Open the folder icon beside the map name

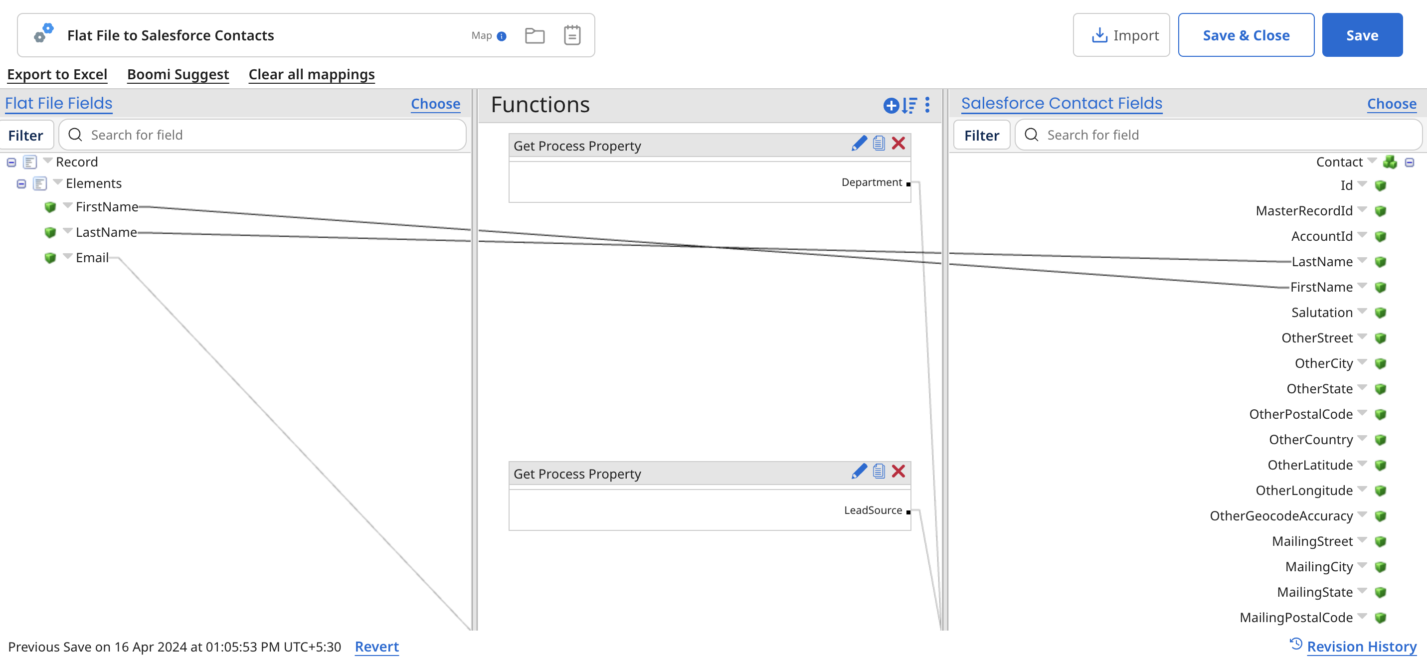pyautogui.click(x=535, y=35)
